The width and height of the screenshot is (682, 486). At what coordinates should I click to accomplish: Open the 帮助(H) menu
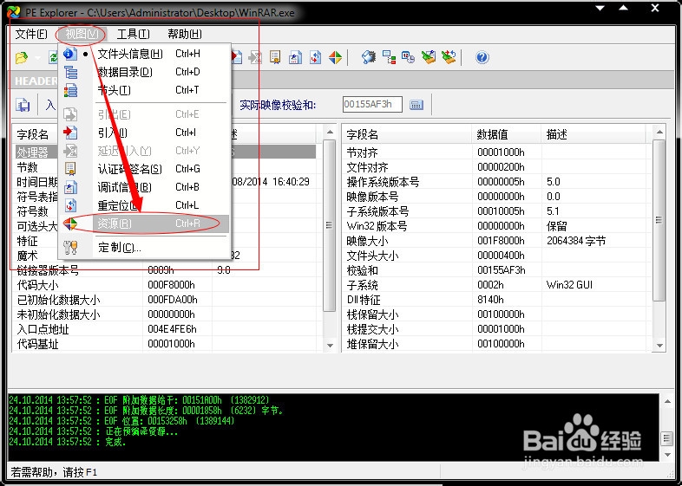tap(185, 34)
